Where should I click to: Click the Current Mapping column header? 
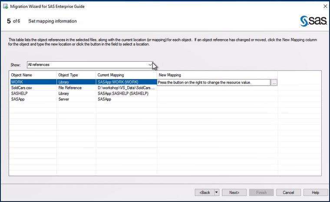[x=126, y=75]
